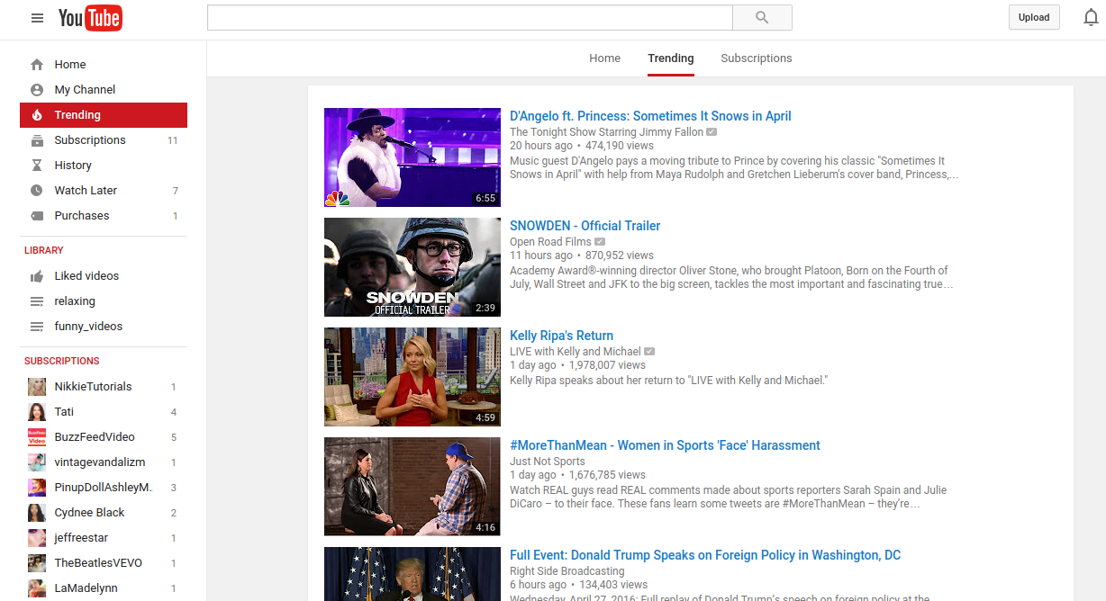Open the funny_videos playlist

(88, 327)
